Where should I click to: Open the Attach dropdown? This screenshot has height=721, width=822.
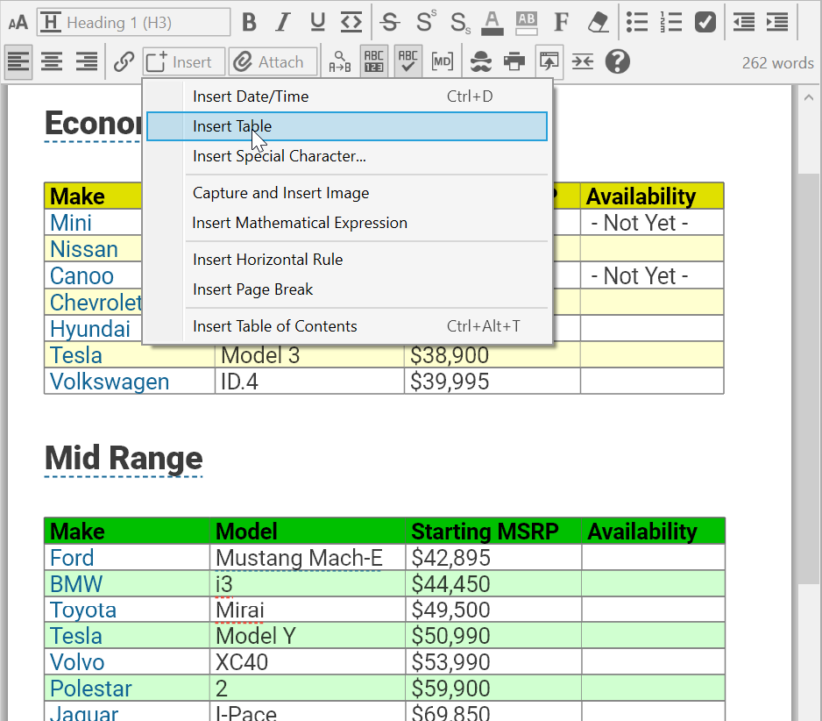(273, 61)
